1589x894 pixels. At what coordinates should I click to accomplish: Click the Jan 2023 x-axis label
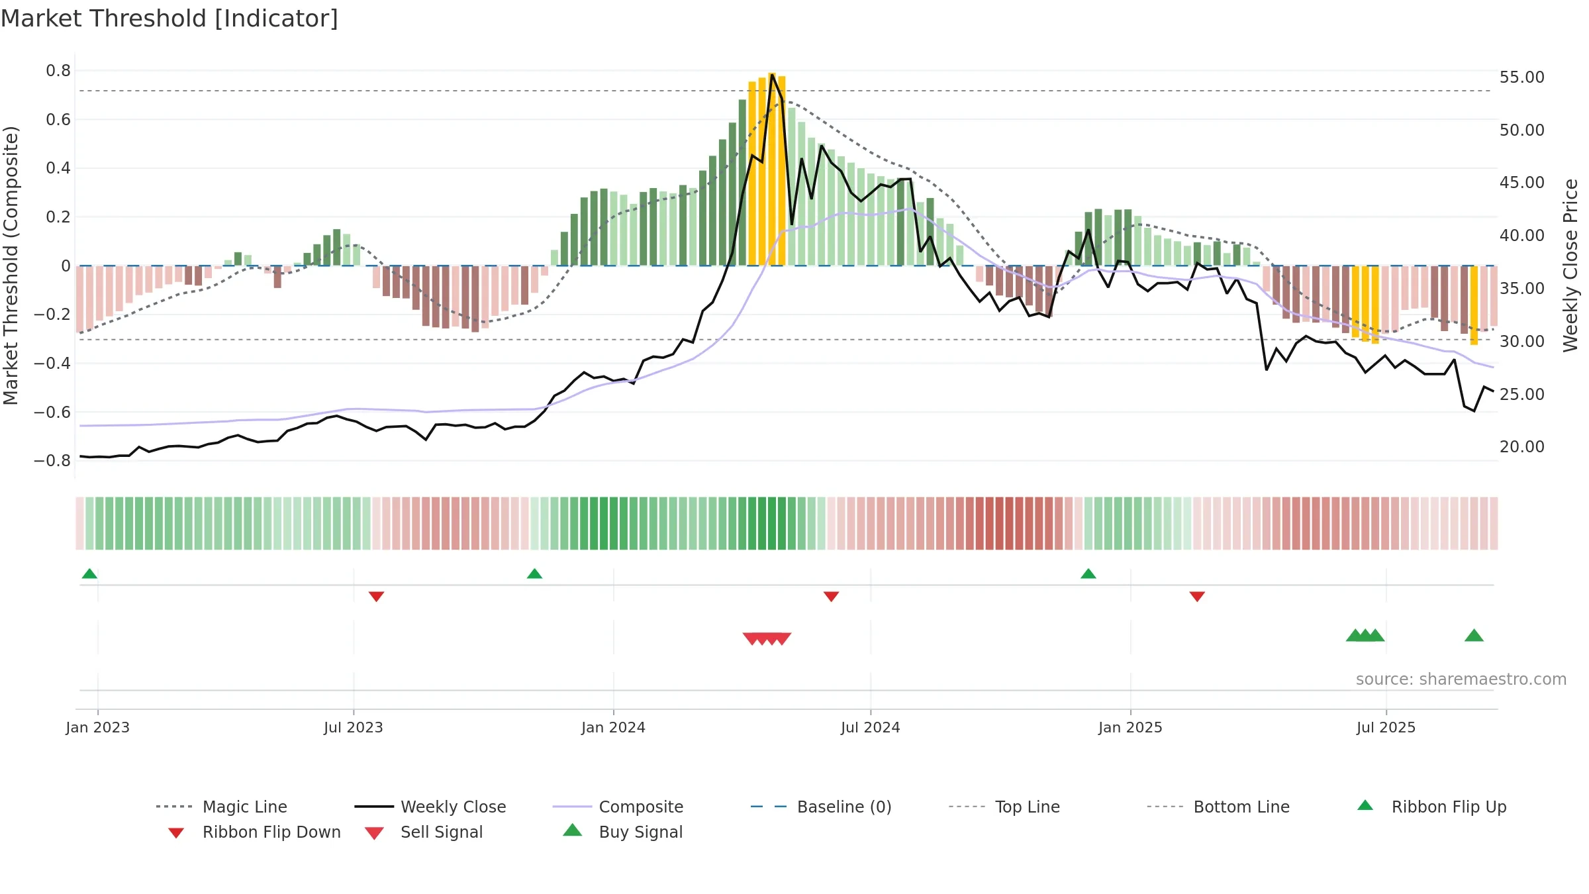point(98,727)
